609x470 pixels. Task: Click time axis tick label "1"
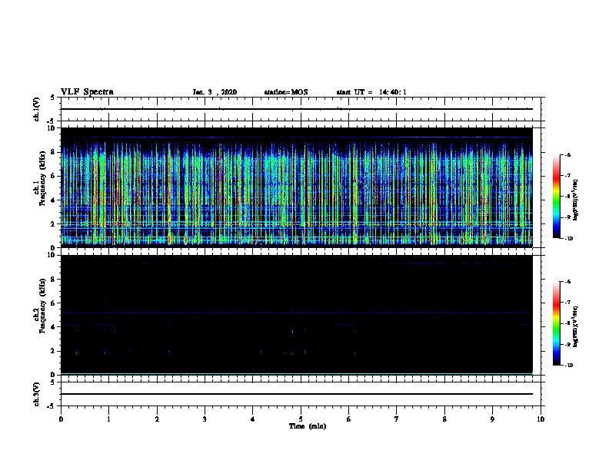108,419
